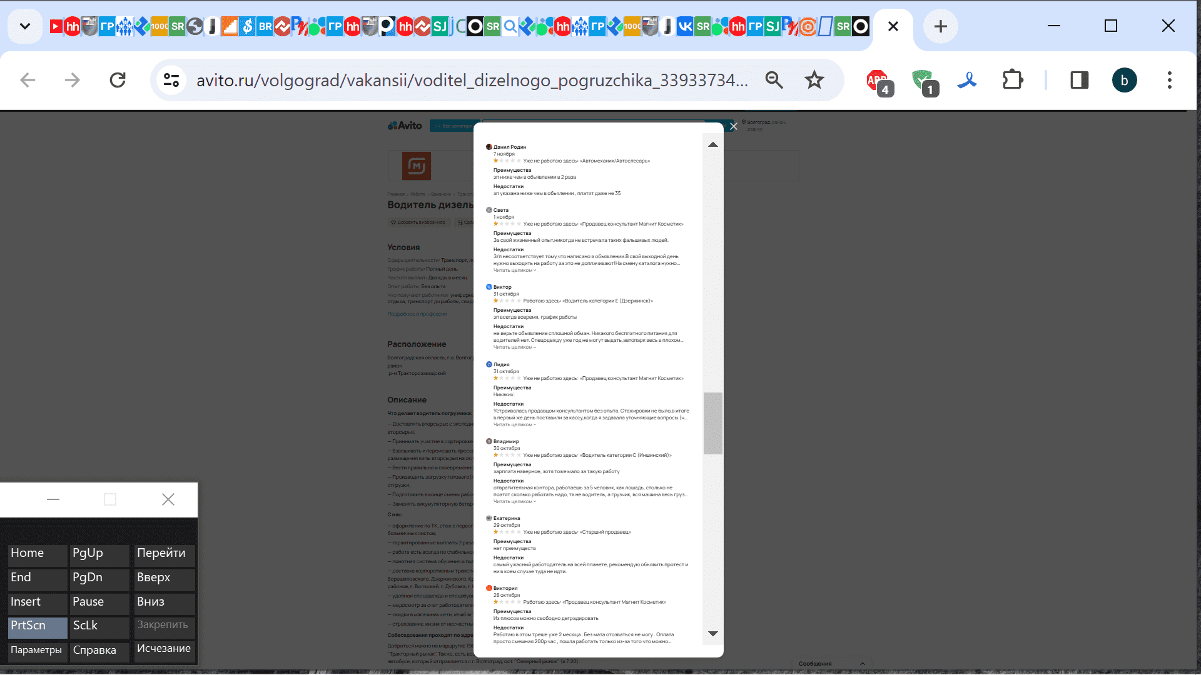Viewport: 1201px width, 675px height.
Task: Open the profile avatar 'b'
Action: pyautogui.click(x=1124, y=80)
